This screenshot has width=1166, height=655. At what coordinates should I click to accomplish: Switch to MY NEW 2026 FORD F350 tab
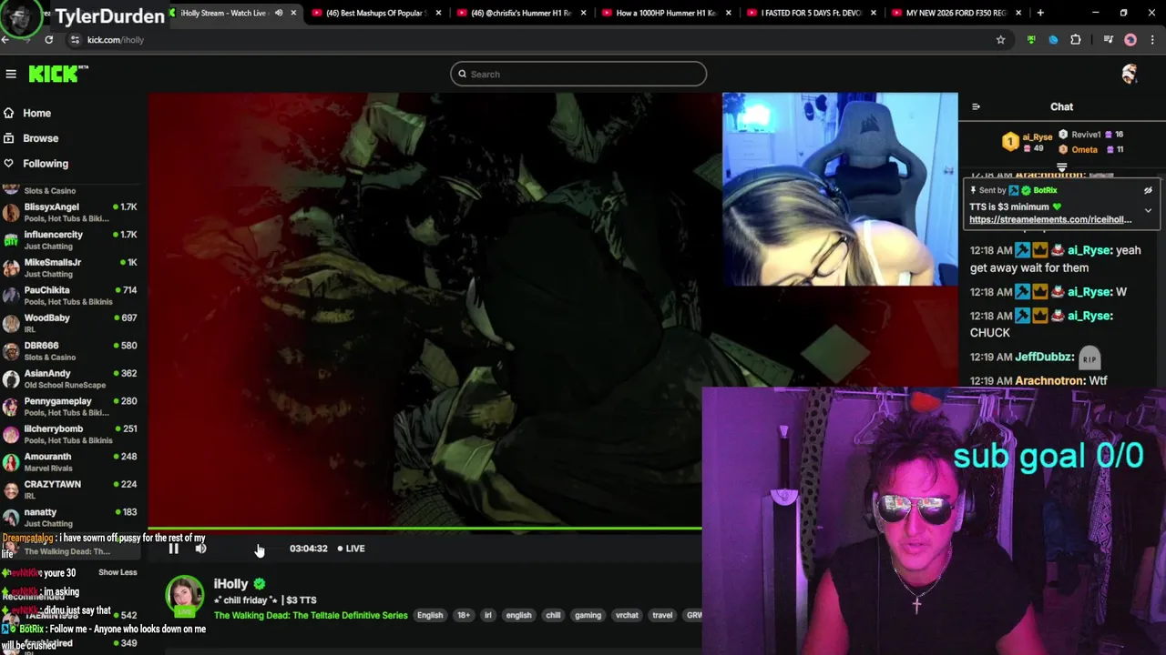coord(956,13)
